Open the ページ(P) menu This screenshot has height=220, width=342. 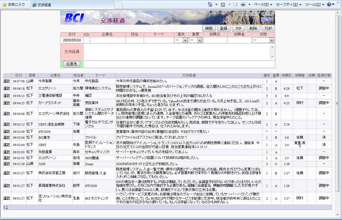(x=263, y=4)
